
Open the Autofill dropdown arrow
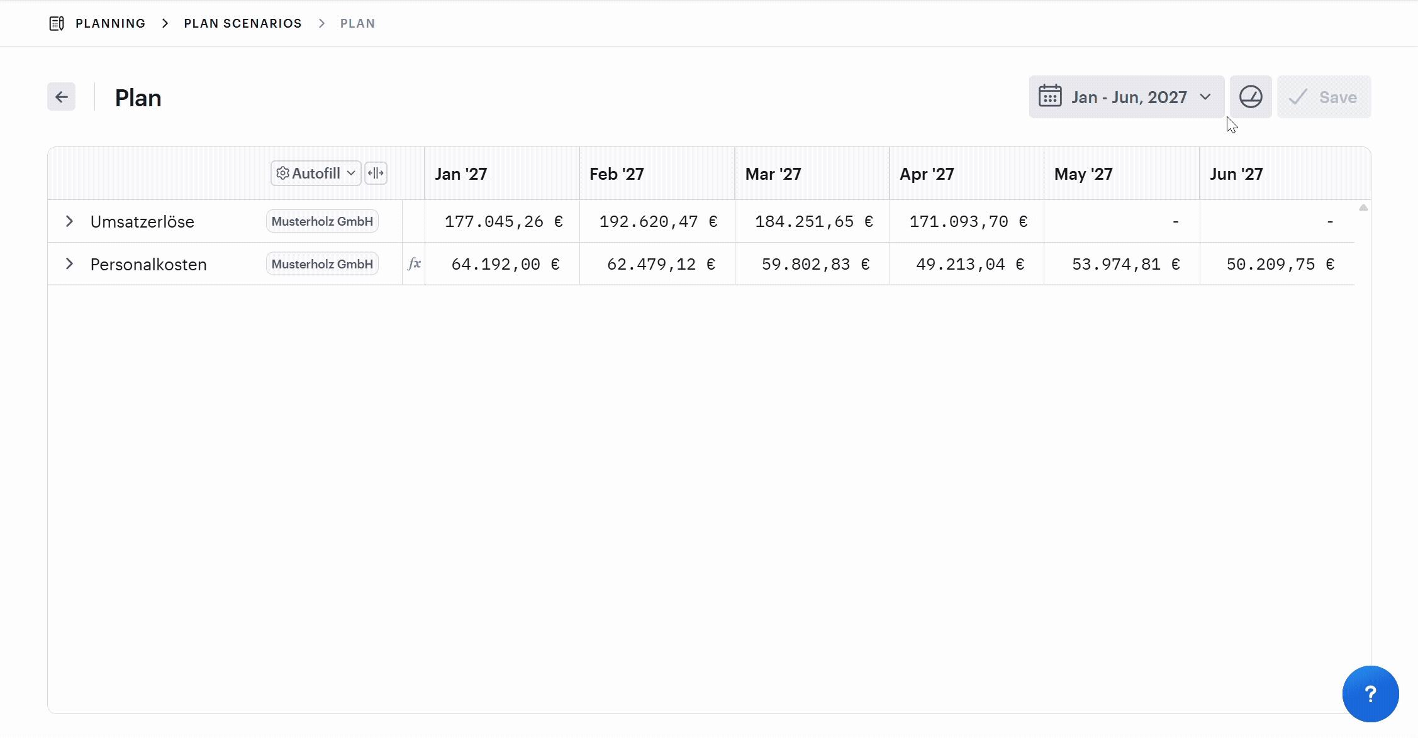(x=351, y=173)
